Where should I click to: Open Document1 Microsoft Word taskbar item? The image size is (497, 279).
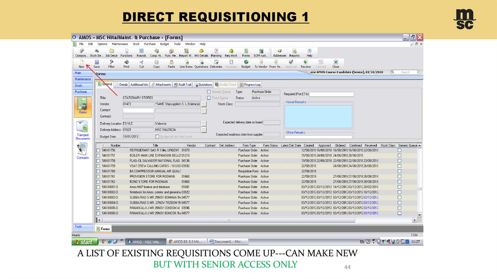[228, 242]
